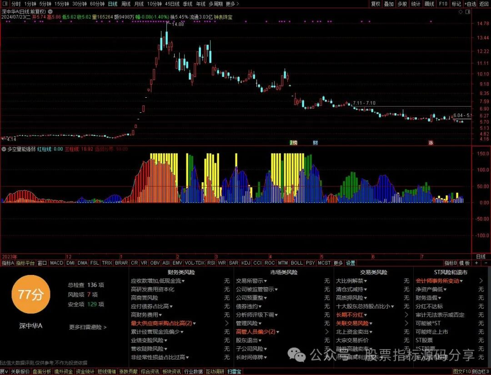Open the 资金统计 bottom tab
The image size is (491, 375).
coord(85,371)
